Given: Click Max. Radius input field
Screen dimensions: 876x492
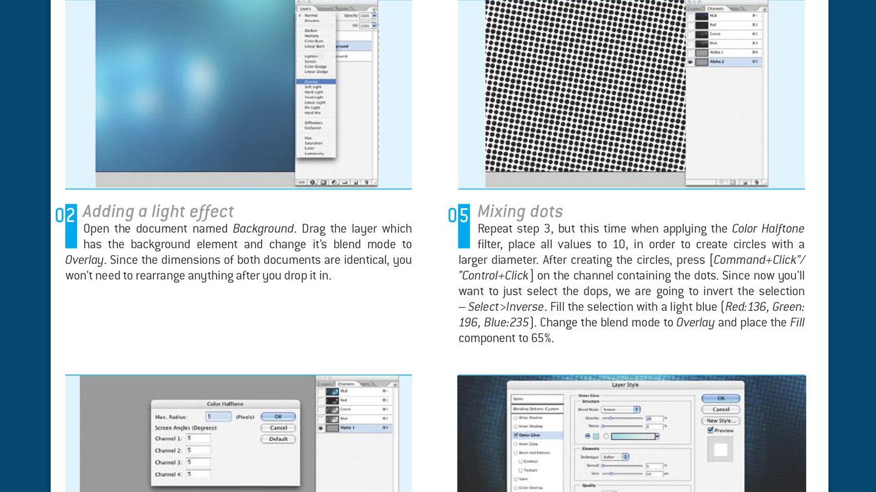Looking at the screenshot, I should pos(218,416).
